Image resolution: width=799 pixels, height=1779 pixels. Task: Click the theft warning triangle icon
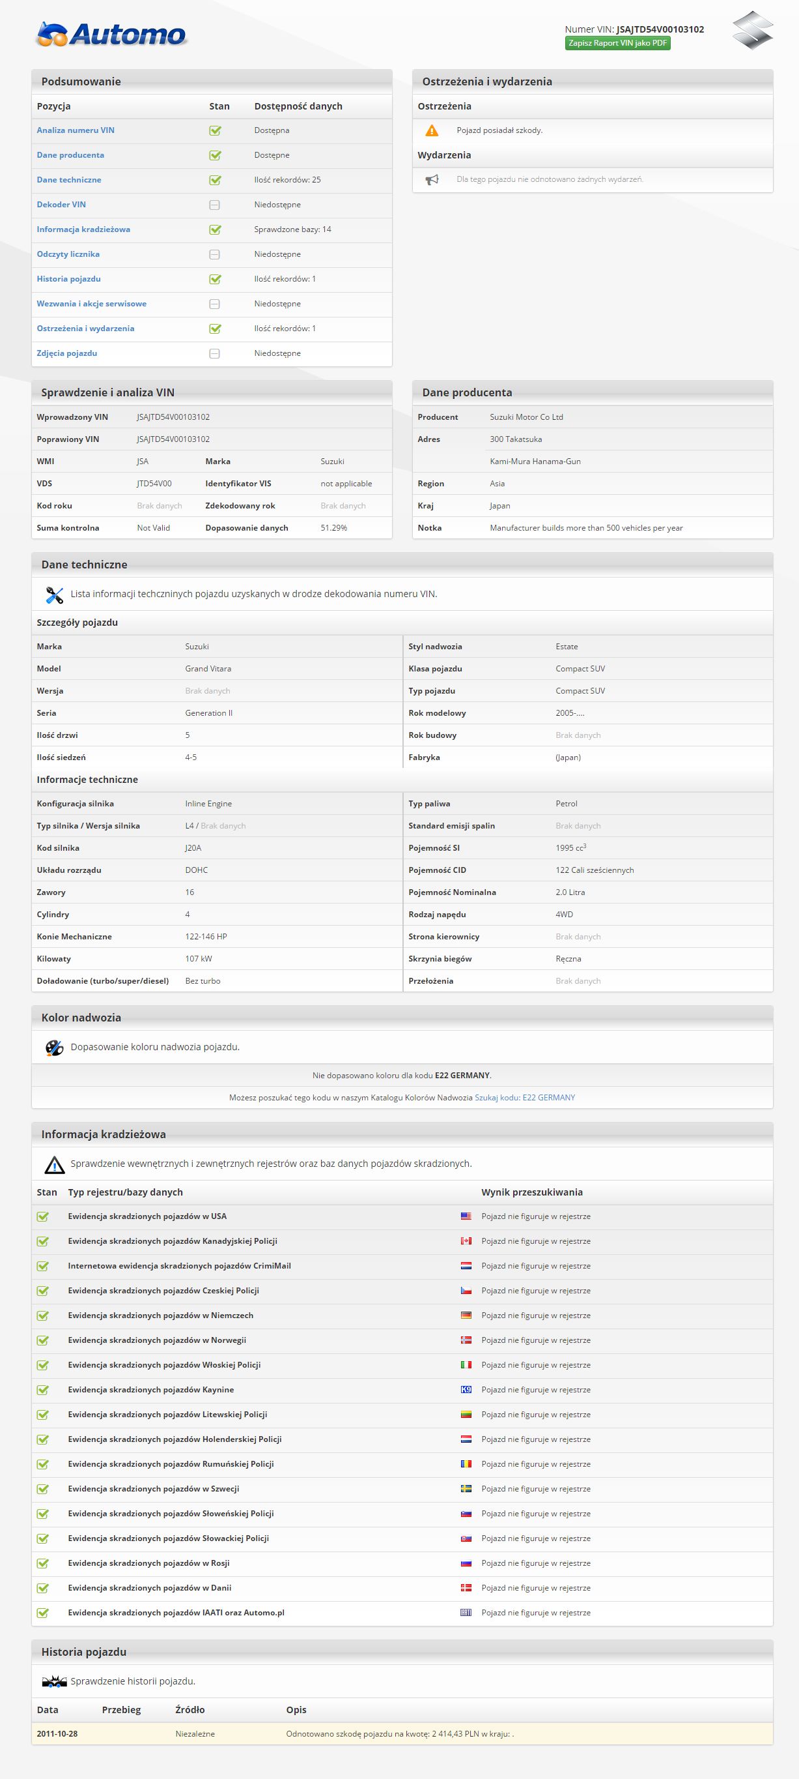(x=54, y=1164)
